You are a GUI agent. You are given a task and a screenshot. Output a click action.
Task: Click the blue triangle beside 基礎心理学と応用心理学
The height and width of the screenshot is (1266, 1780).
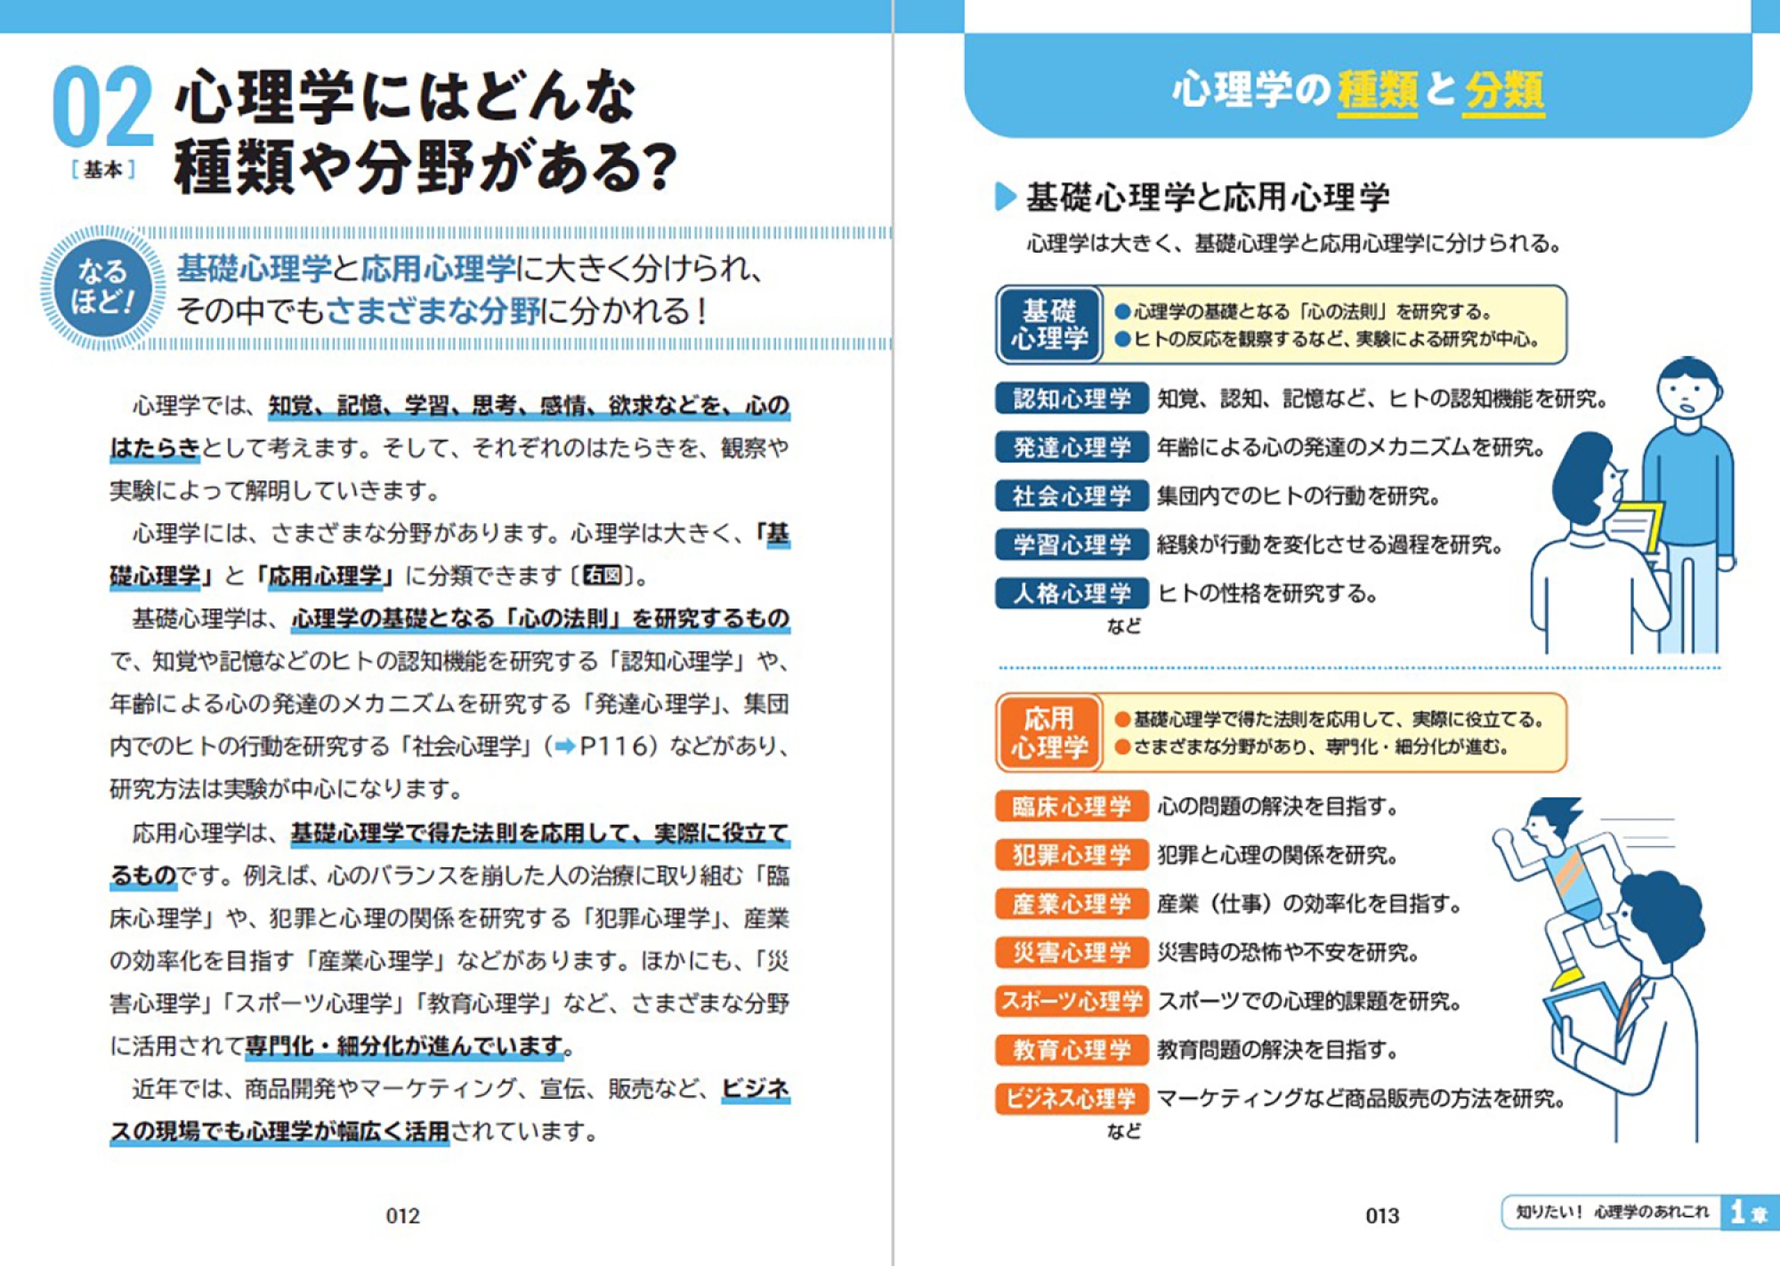[1005, 197]
